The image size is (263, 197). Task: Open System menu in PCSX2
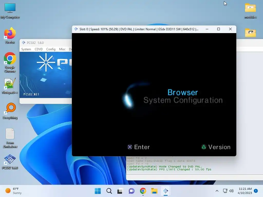pyautogui.click(x=26, y=49)
